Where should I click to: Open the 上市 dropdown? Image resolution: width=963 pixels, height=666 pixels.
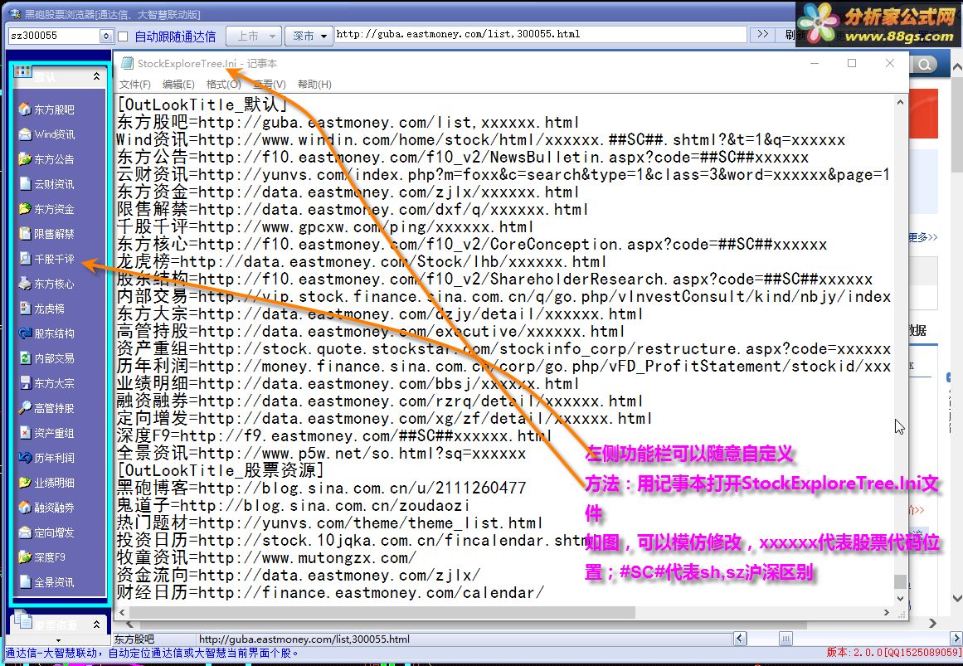pyautogui.click(x=253, y=36)
